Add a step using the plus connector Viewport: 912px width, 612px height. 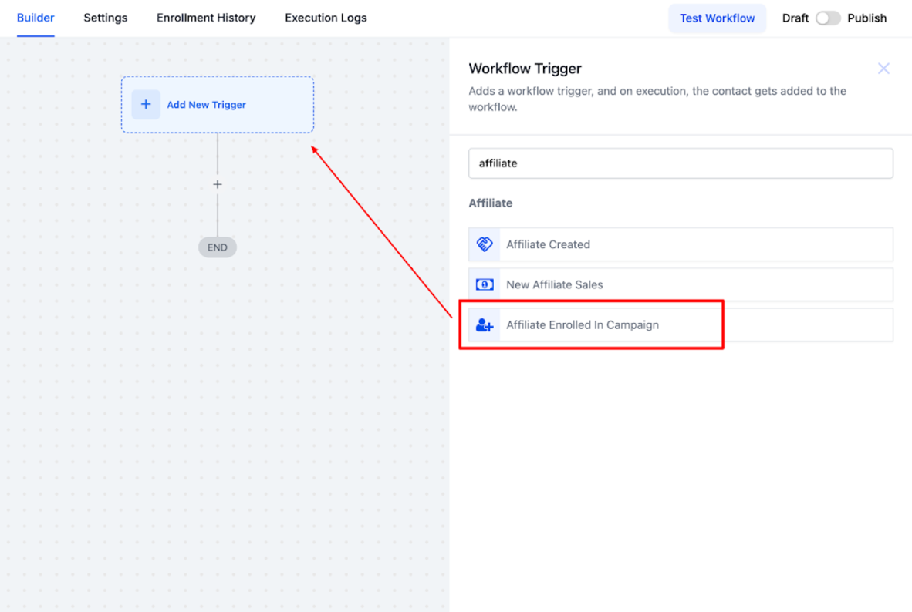click(x=218, y=184)
